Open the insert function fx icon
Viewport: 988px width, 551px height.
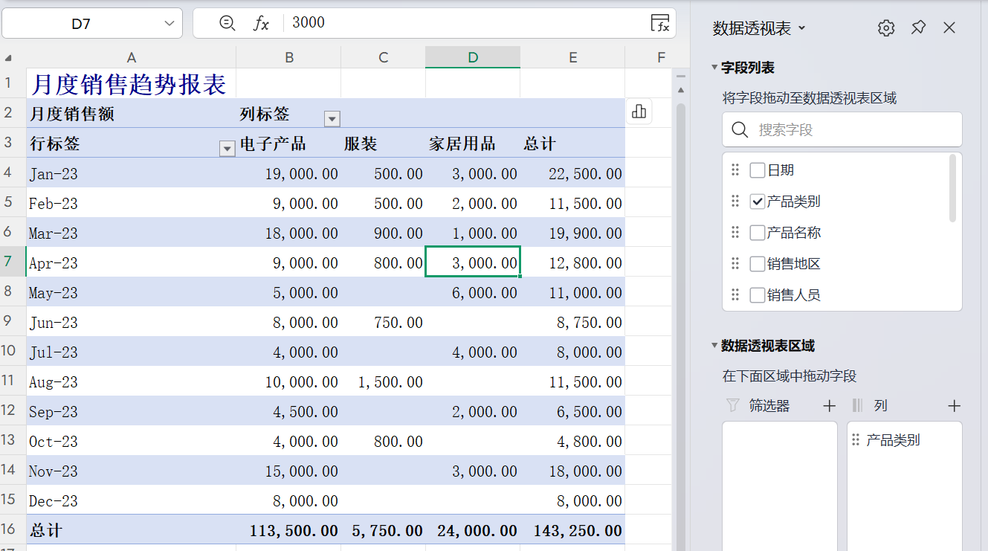[x=261, y=23]
